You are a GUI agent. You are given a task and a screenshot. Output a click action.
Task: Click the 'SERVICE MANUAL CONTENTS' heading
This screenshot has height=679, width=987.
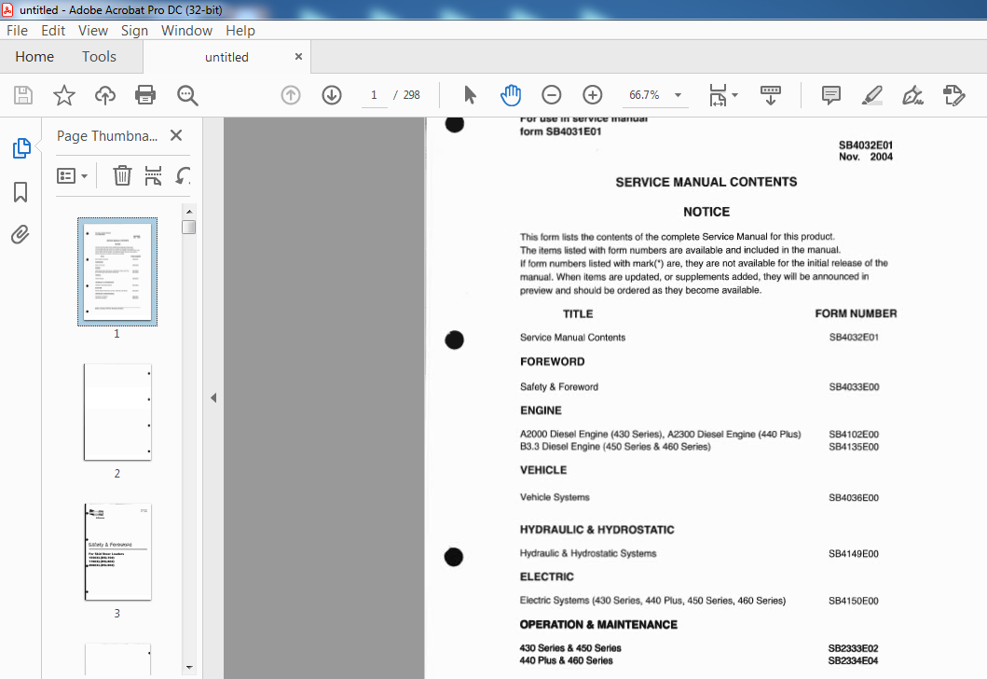click(706, 182)
